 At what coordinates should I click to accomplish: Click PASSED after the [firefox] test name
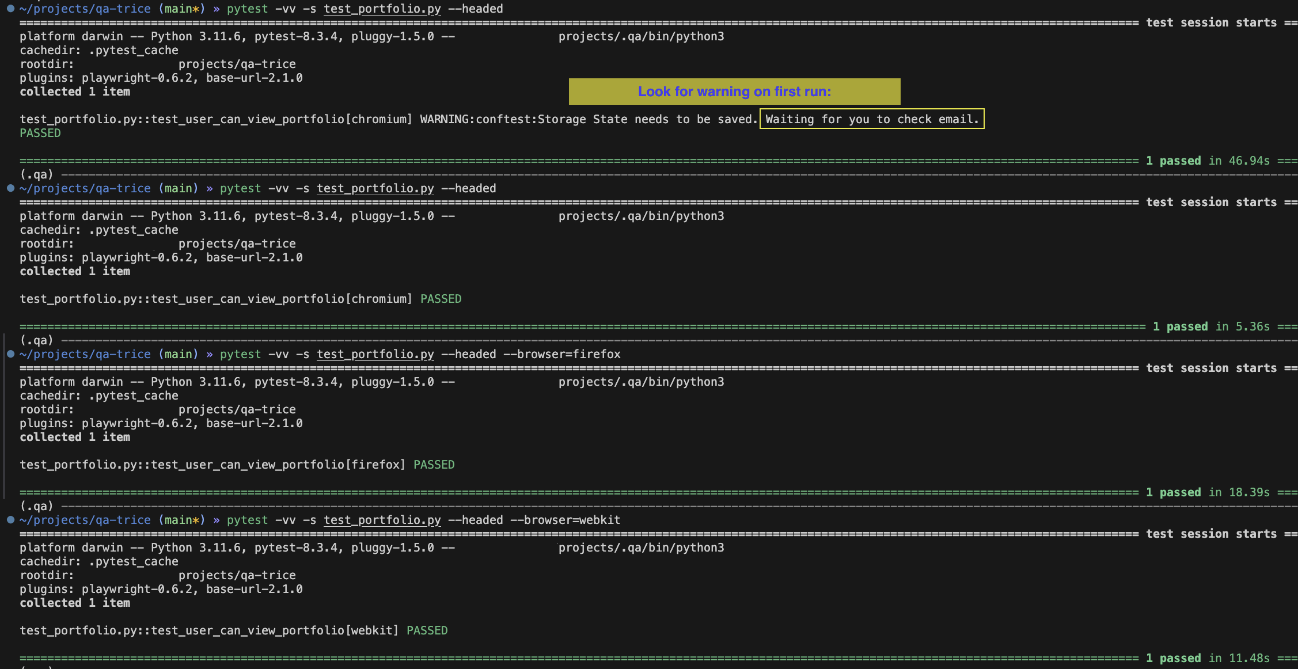tap(434, 465)
